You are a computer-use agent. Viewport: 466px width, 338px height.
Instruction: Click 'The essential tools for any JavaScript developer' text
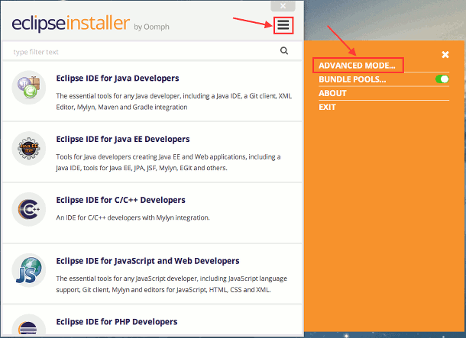pos(171,284)
